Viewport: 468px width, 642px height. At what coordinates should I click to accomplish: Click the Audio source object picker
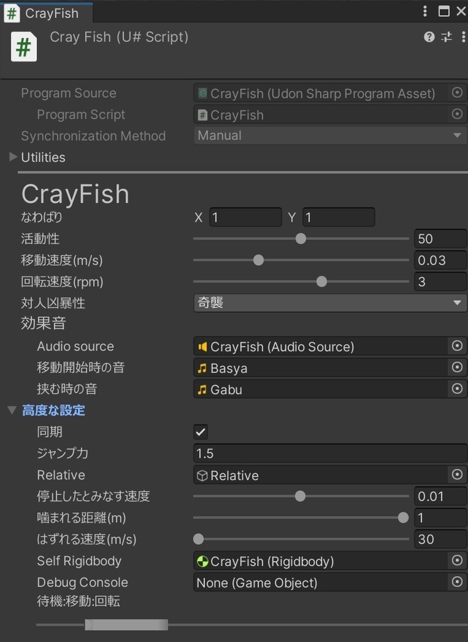click(x=457, y=345)
